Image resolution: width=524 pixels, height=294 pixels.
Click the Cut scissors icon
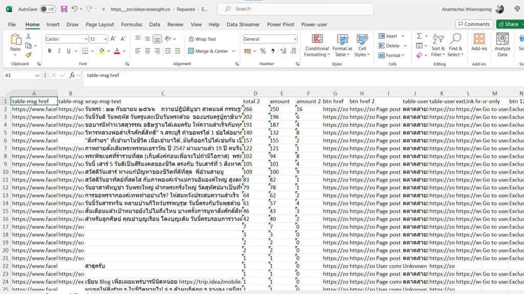29,36
